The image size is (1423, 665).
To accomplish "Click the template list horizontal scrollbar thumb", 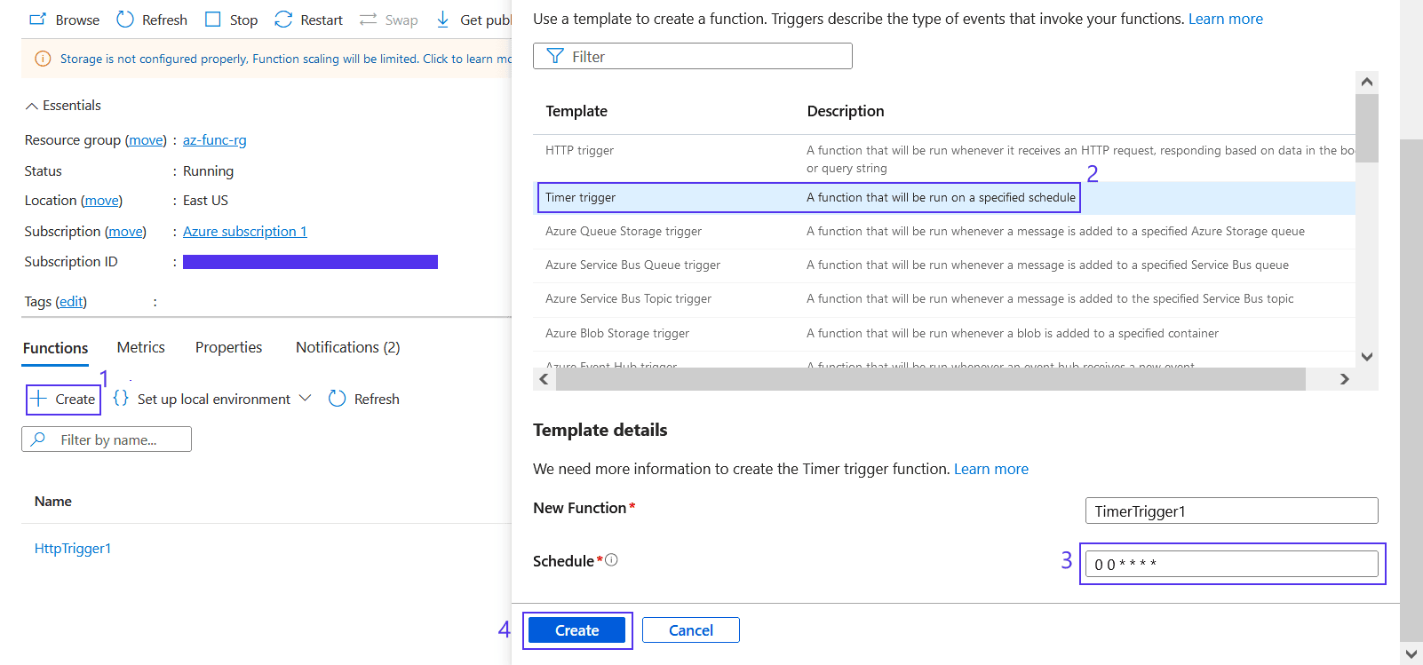I will (x=930, y=379).
